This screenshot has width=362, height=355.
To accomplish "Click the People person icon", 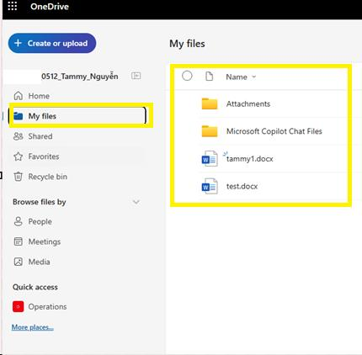I will (19, 221).
